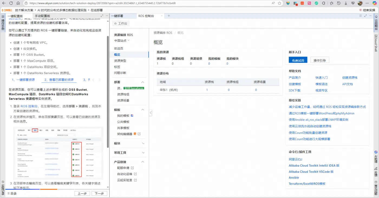
Task: Open the browser home page icon
Action: click(18, 3)
